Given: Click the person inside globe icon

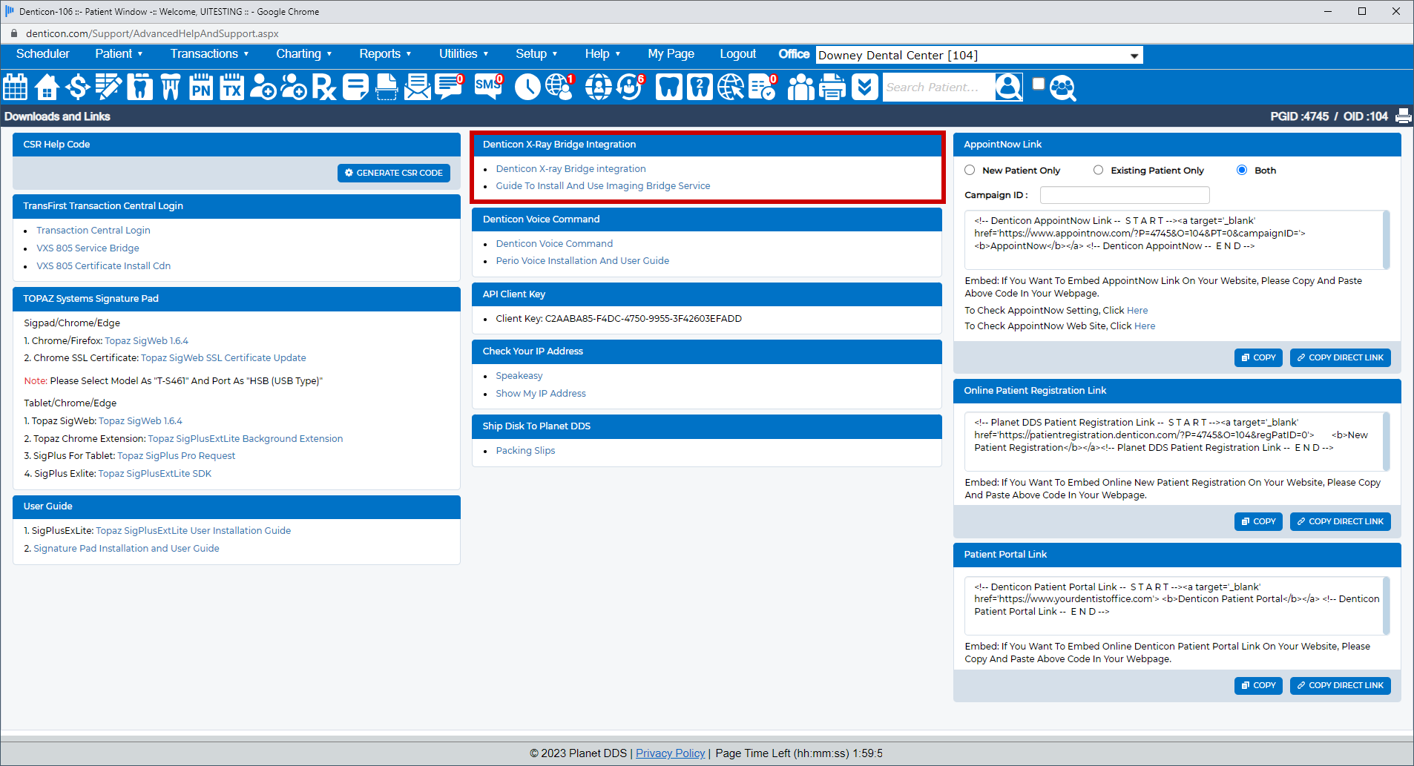Looking at the screenshot, I should [x=599, y=87].
